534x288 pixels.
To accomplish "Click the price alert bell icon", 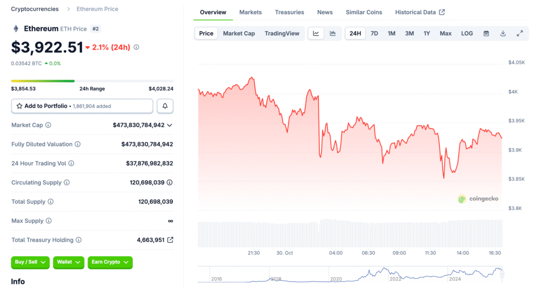I will [x=165, y=106].
